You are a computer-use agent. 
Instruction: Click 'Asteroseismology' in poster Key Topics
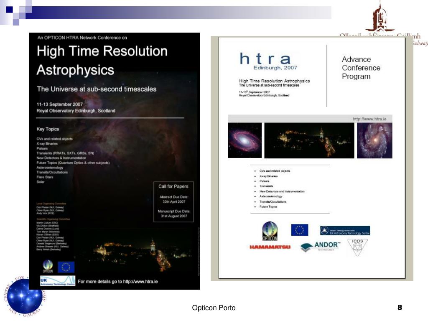[x=50, y=168]
